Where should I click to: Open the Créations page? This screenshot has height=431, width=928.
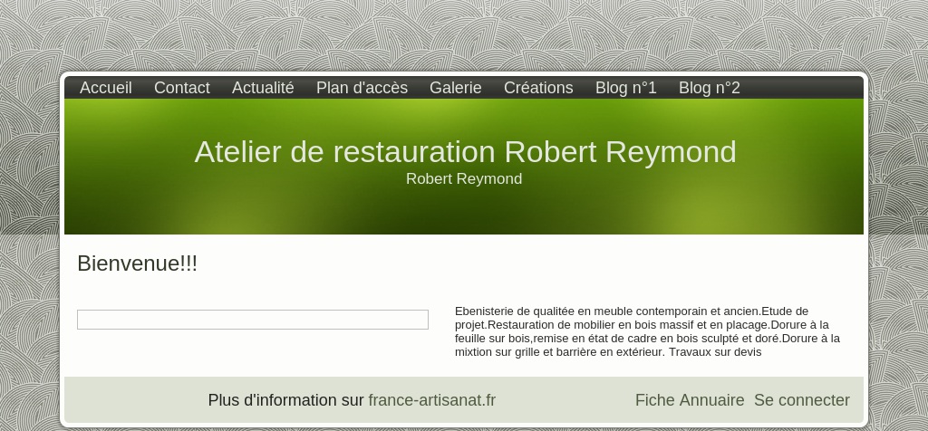coord(538,88)
